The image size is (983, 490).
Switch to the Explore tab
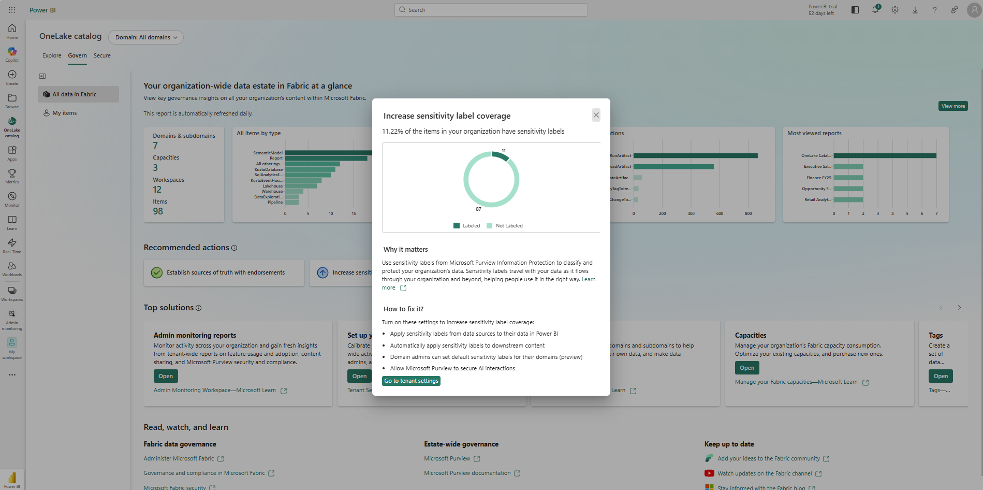point(52,55)
